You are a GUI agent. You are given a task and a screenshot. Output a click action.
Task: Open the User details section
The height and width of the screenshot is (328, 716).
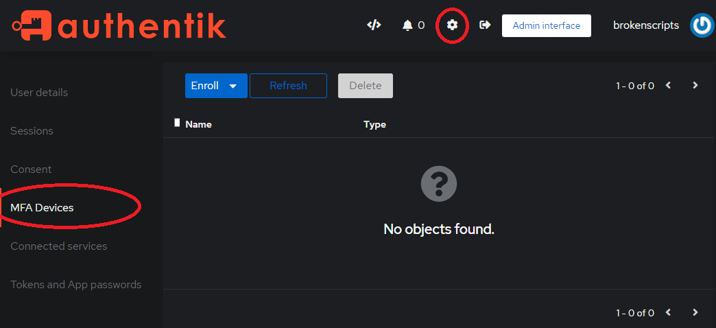point(39,92)
